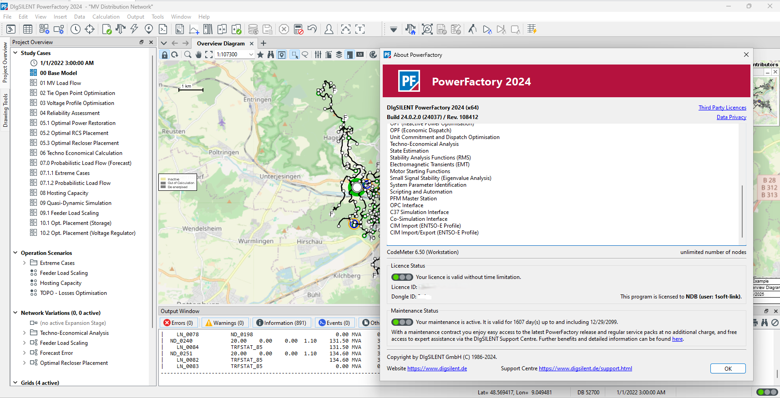Click the text box T frame icon
Screen dimensions: 780x398
point(360,29)
